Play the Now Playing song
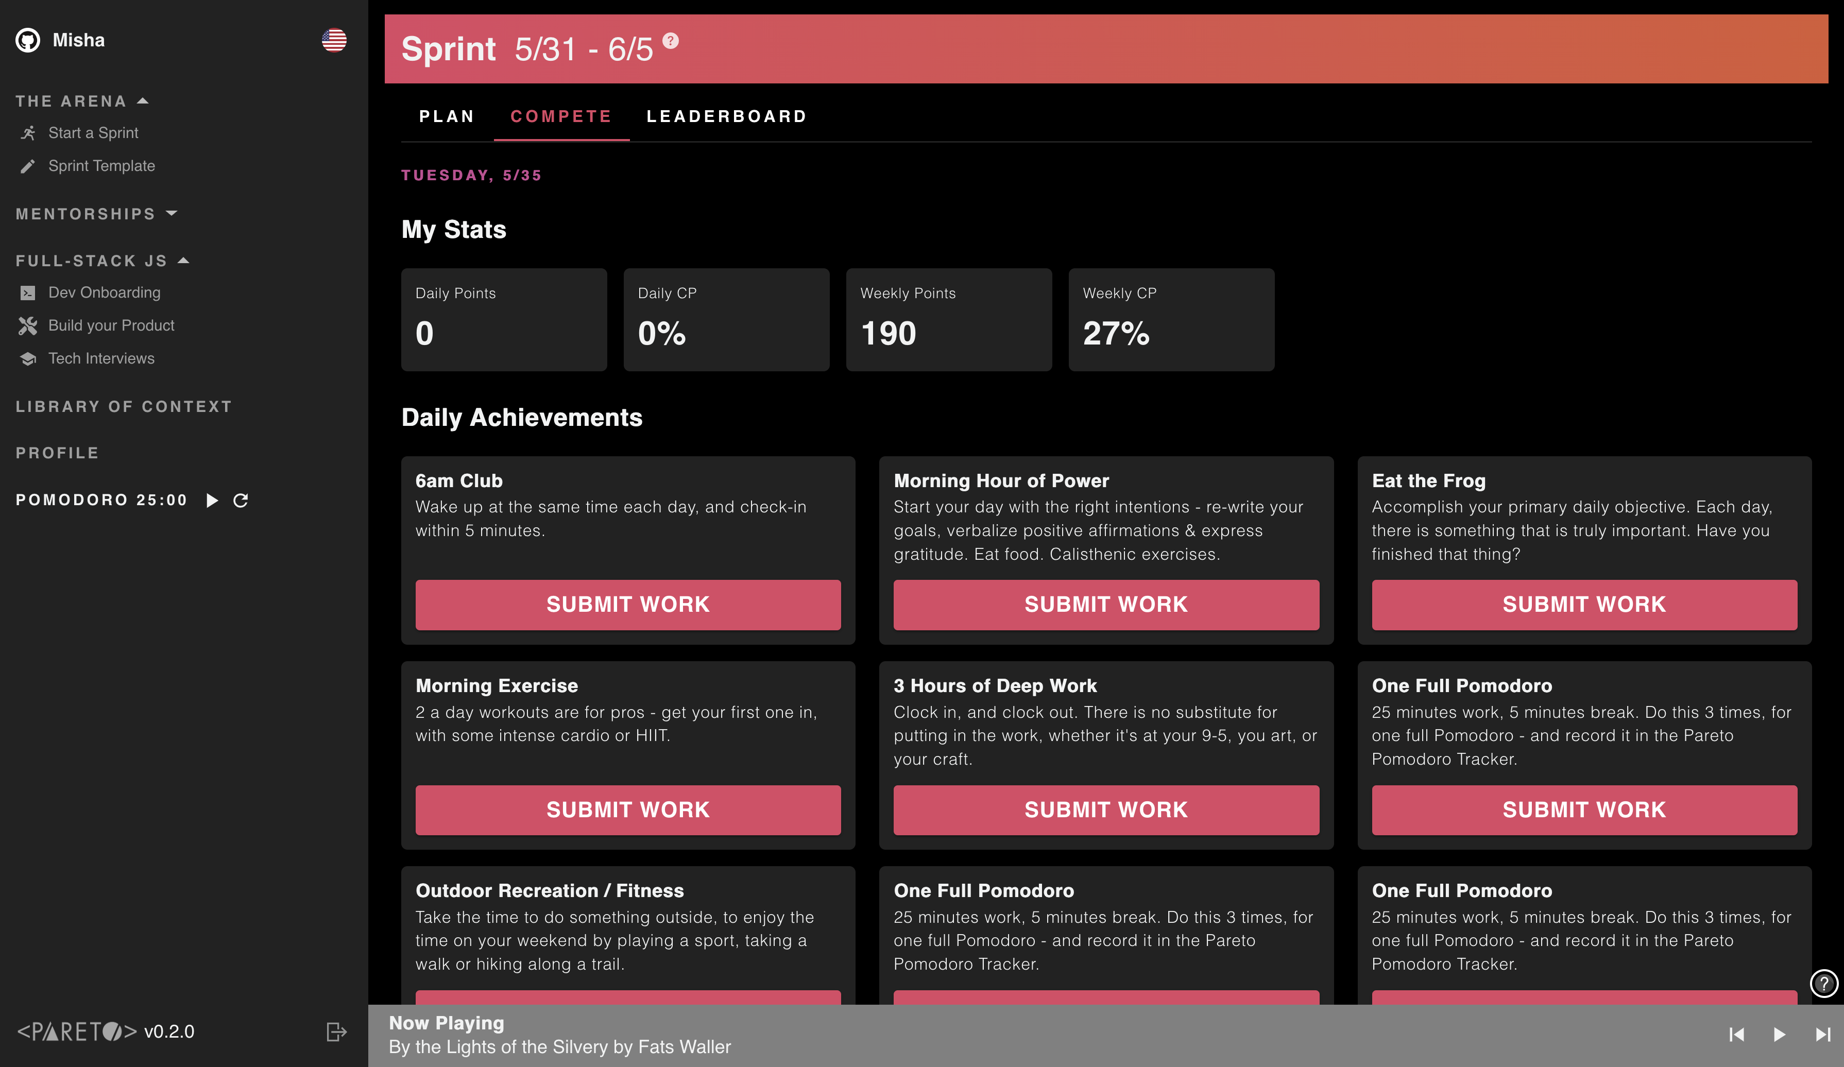 pyautogui.click(x=1780, y=1034)
